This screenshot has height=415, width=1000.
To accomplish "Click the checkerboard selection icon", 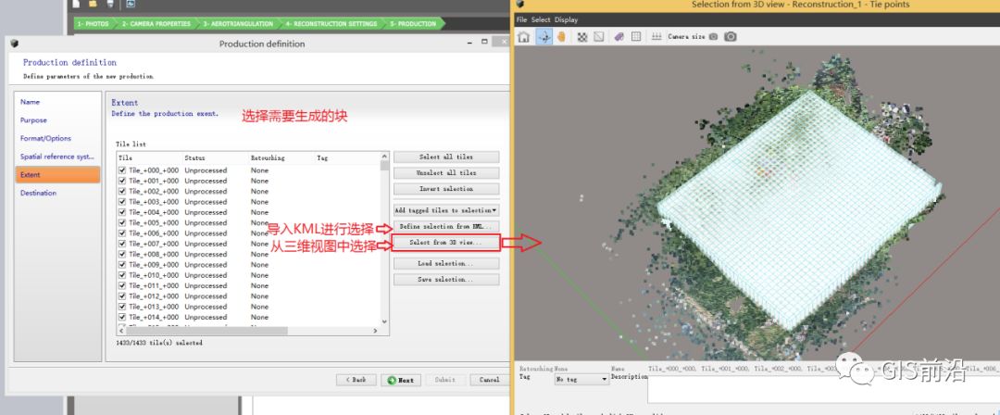I will [x=582, y=37].
